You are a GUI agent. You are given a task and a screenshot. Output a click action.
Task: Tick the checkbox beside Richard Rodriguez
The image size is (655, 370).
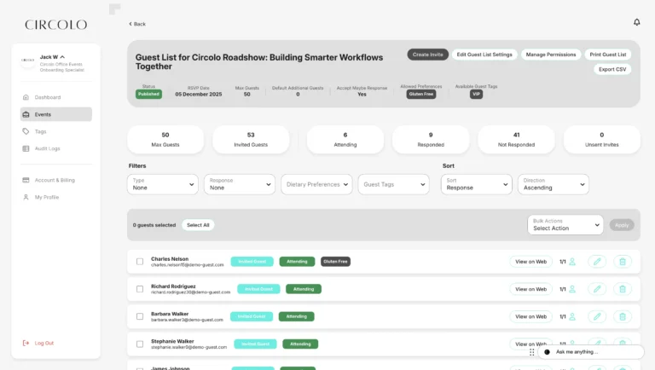pos(140,289)
